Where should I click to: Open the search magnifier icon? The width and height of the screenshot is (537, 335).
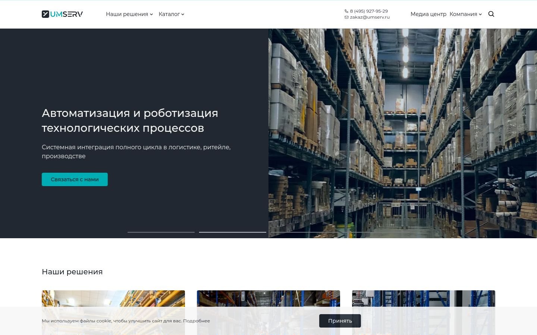point(491,14)
